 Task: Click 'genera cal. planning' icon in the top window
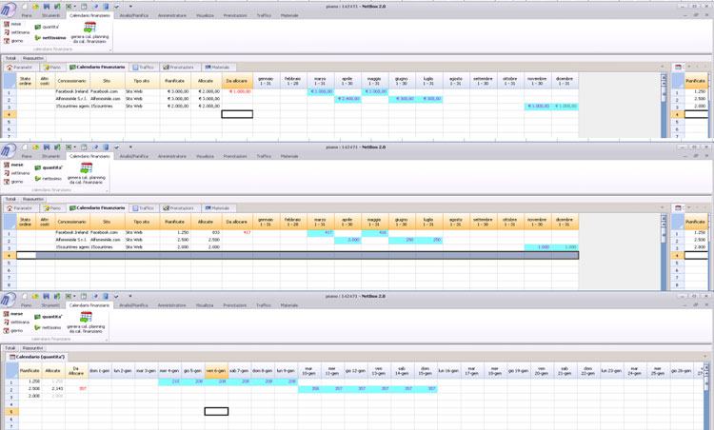(89, 29)
